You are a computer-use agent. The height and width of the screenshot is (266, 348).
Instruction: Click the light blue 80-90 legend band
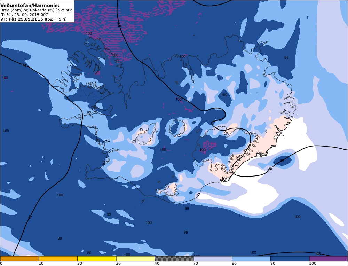click(x=251, y=259)
